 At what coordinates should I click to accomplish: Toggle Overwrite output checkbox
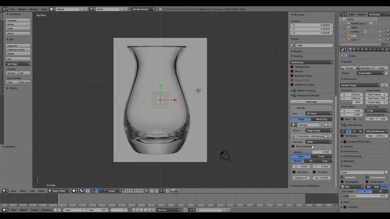pos(342,177)
